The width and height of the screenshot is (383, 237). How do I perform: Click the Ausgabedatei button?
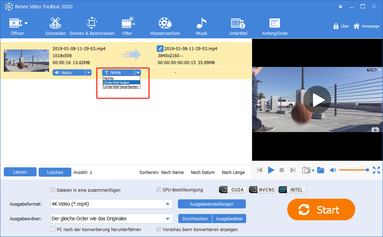click(229, 219)
